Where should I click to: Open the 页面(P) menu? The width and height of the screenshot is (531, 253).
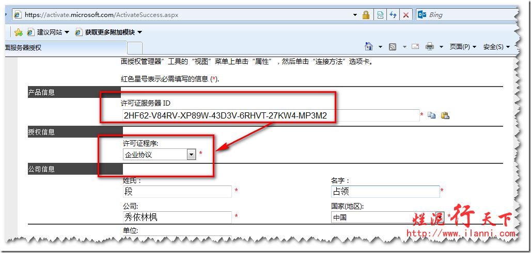tap(463, 47)
